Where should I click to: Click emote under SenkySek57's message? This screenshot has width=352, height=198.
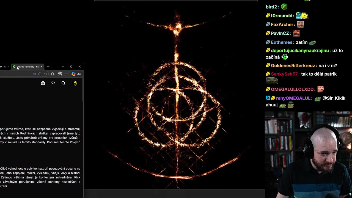click(272, 80)
